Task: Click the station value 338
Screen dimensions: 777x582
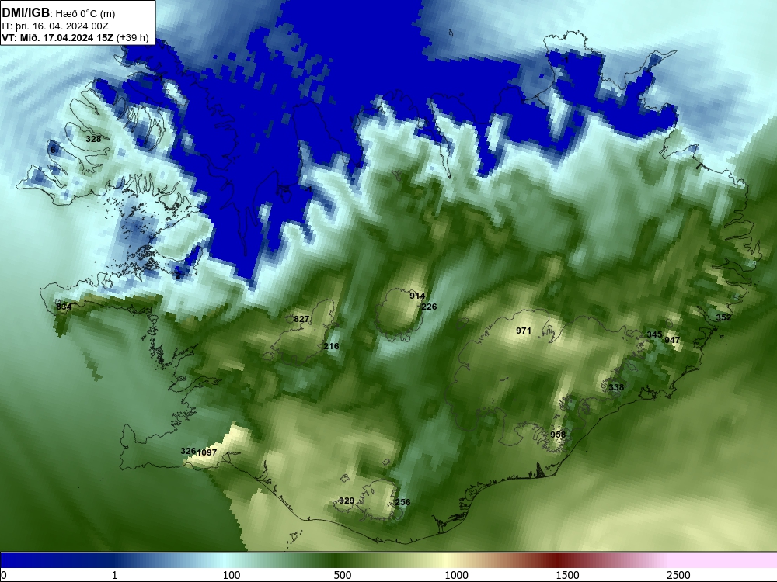Action: (x=616, y=387)
